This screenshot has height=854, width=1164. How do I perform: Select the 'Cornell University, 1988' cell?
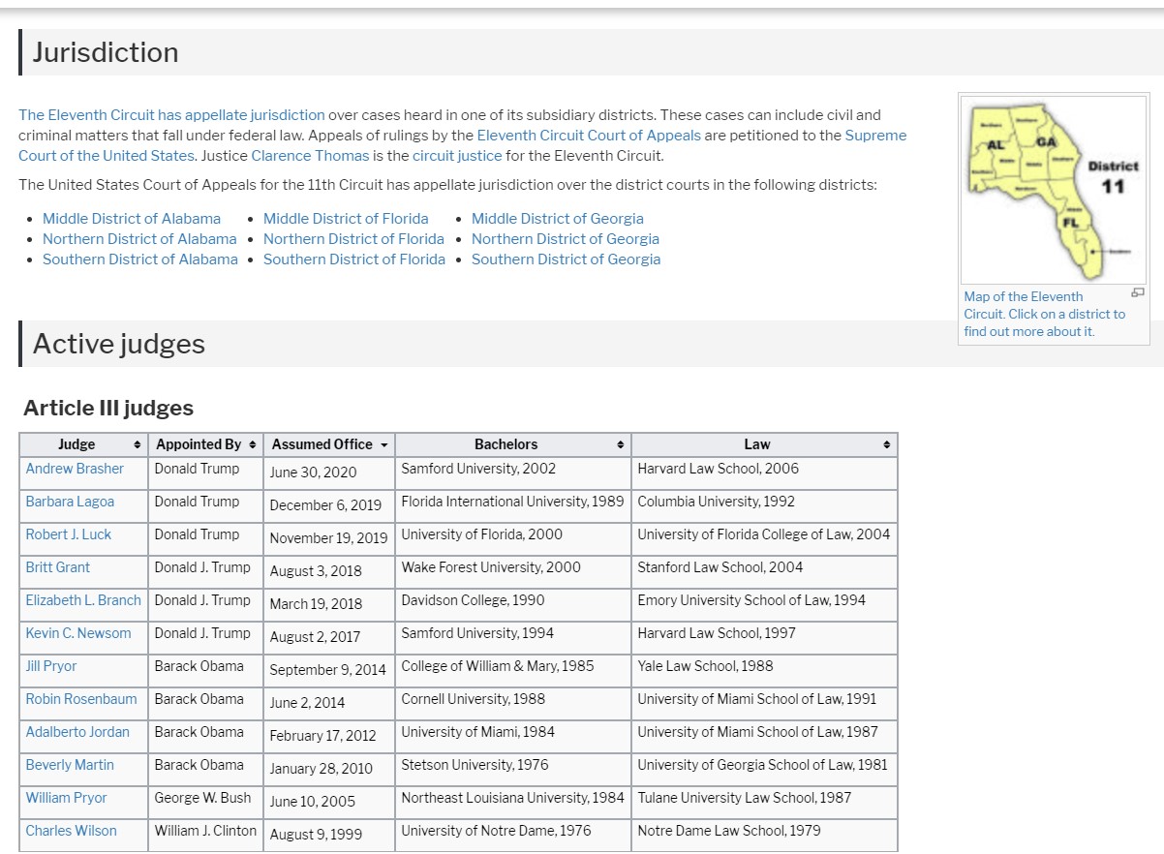(x=513, y=703)
